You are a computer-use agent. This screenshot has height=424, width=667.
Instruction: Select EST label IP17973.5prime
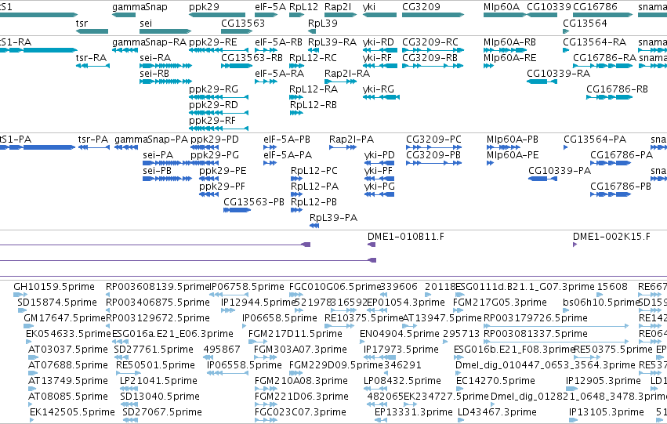(401, 350)
